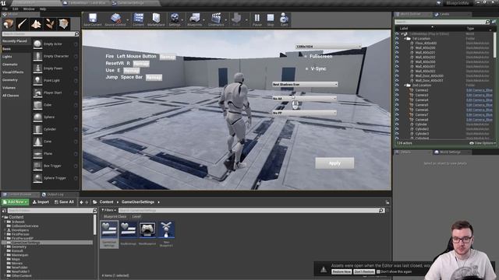Select the Visual Effects placement category

click(x=13, y=72)
